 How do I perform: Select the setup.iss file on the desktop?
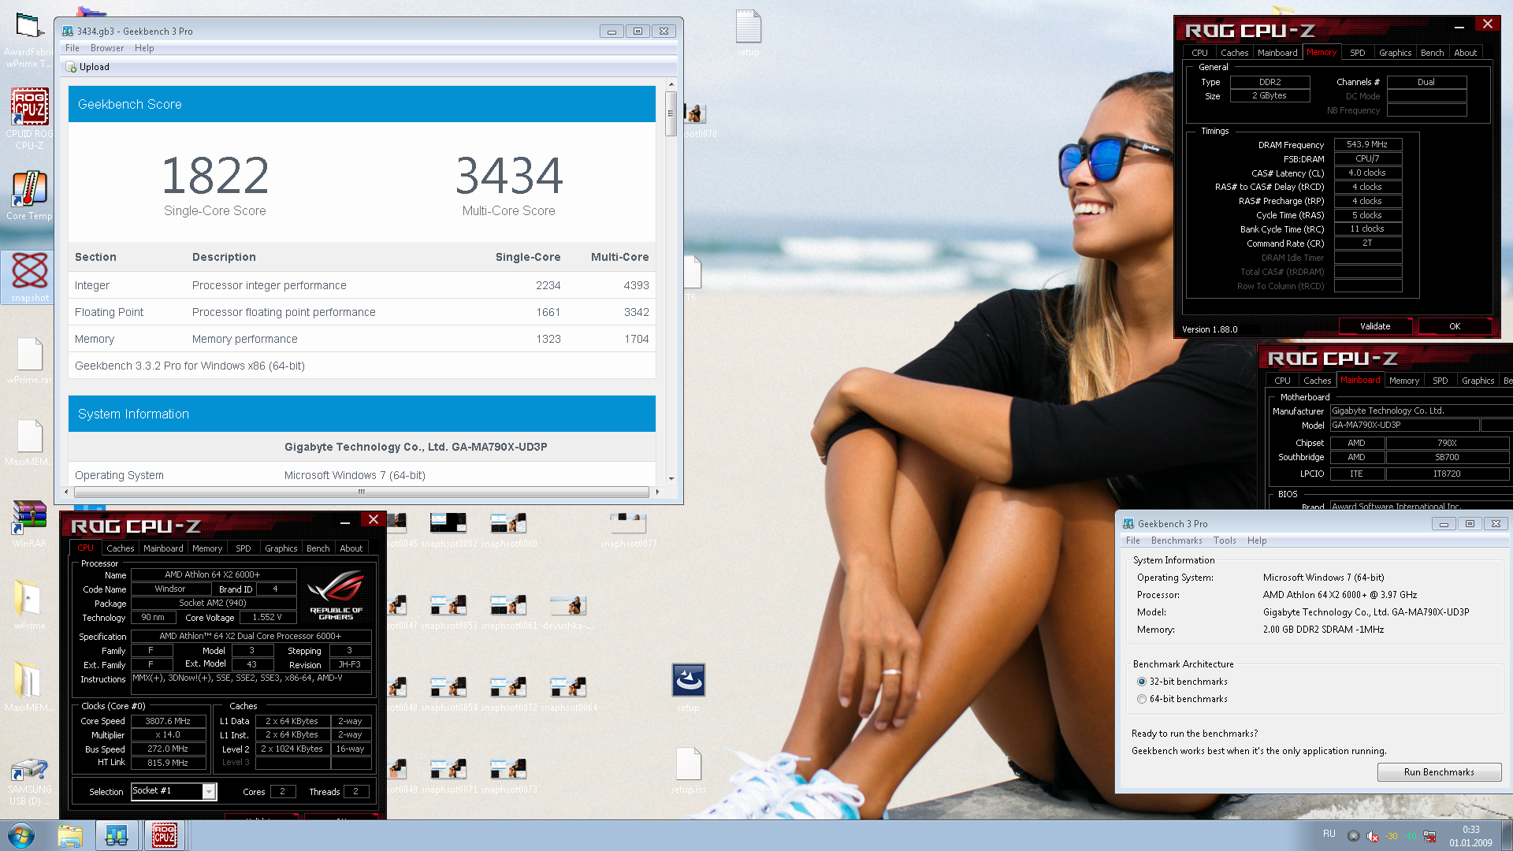(688, 771)
